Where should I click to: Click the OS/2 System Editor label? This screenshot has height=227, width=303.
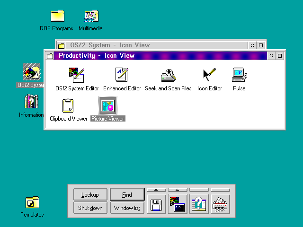click(77, 88)
